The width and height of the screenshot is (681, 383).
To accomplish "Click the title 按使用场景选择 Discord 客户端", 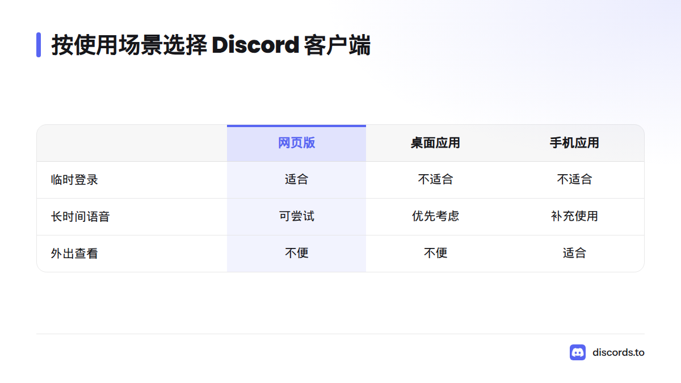I will (211, 45).
